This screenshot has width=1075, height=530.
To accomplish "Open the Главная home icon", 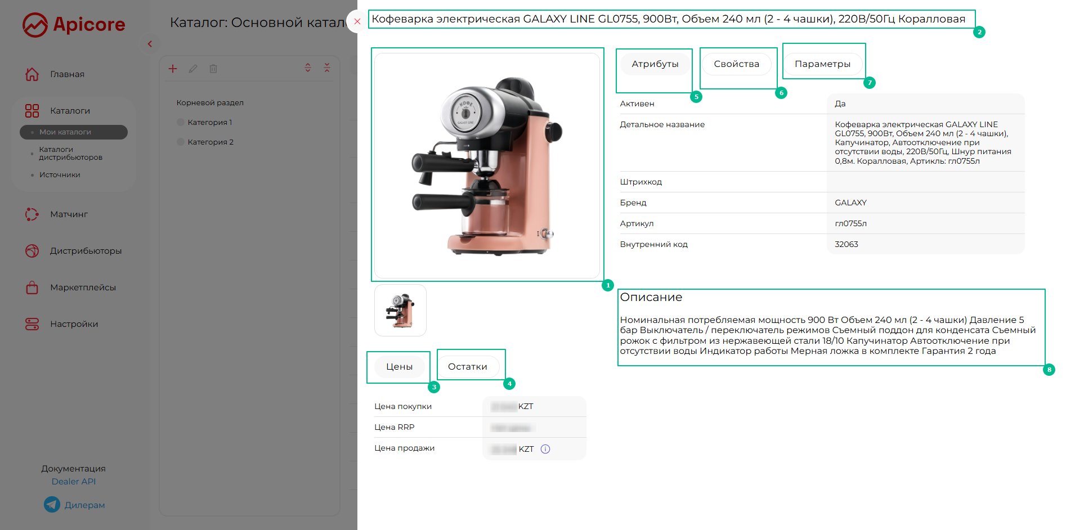I will [32, 74].
